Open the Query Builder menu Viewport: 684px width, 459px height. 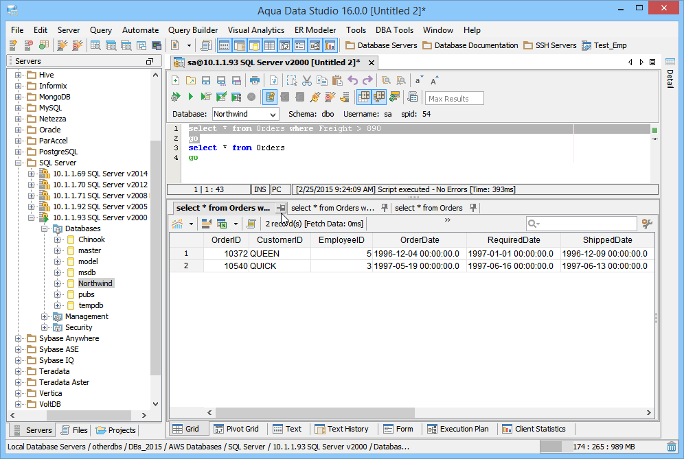(x=193, y=30)
